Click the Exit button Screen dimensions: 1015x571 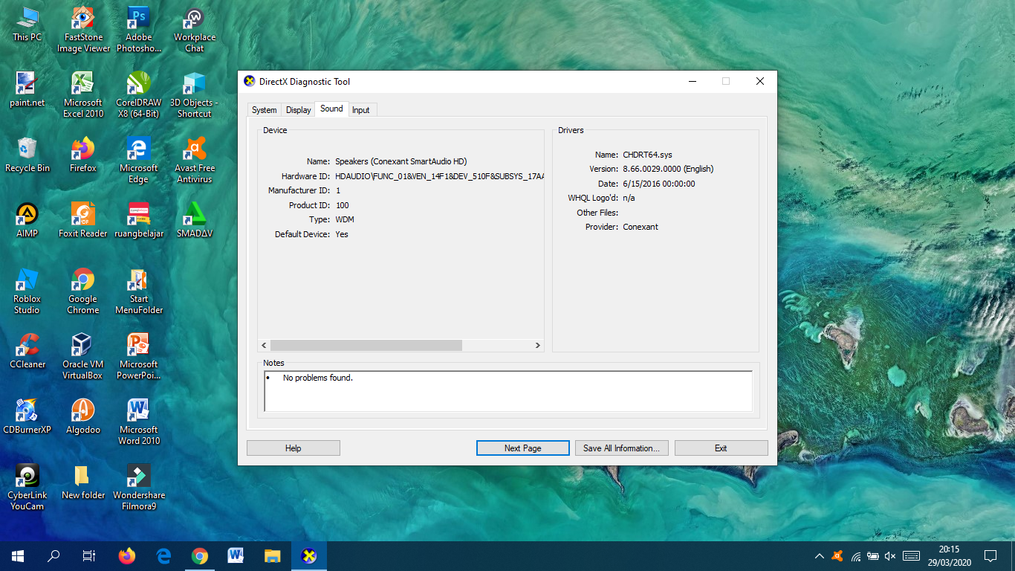coord(721,448)
